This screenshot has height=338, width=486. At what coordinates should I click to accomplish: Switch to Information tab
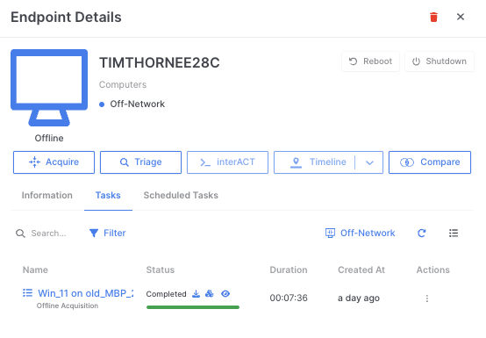[x=47, y=196]
